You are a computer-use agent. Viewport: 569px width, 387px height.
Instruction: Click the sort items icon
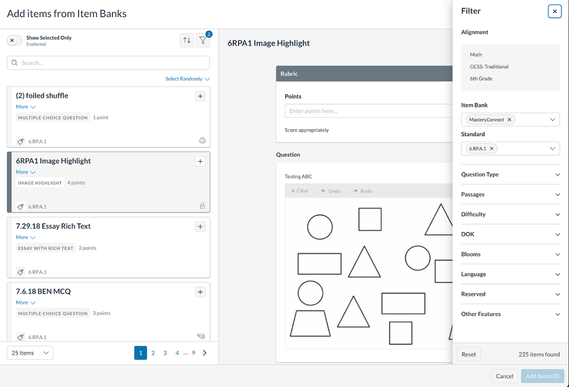click(186, 40)
